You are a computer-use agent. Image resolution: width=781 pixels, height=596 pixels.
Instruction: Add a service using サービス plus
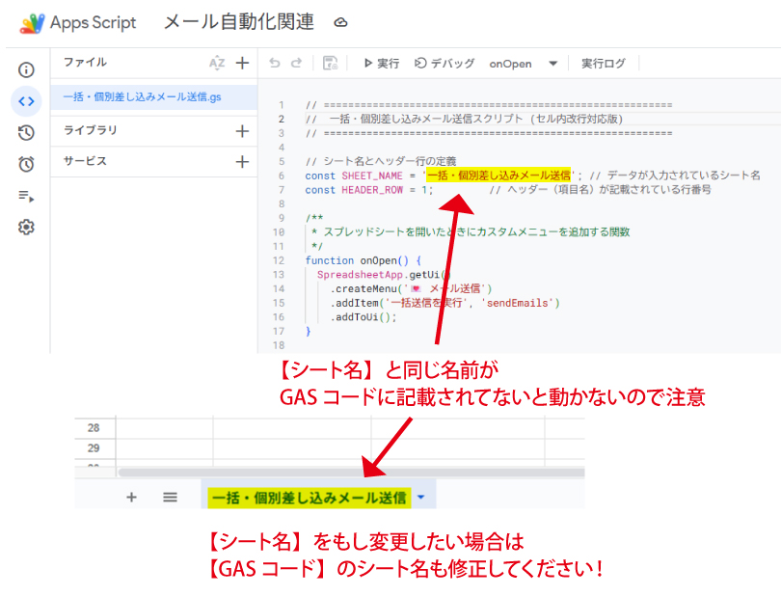point(242,161)
